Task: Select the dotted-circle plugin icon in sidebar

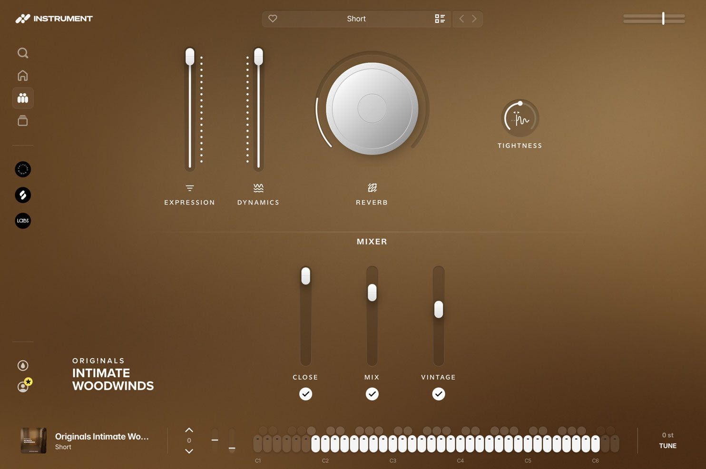Action: pos(23,169)
